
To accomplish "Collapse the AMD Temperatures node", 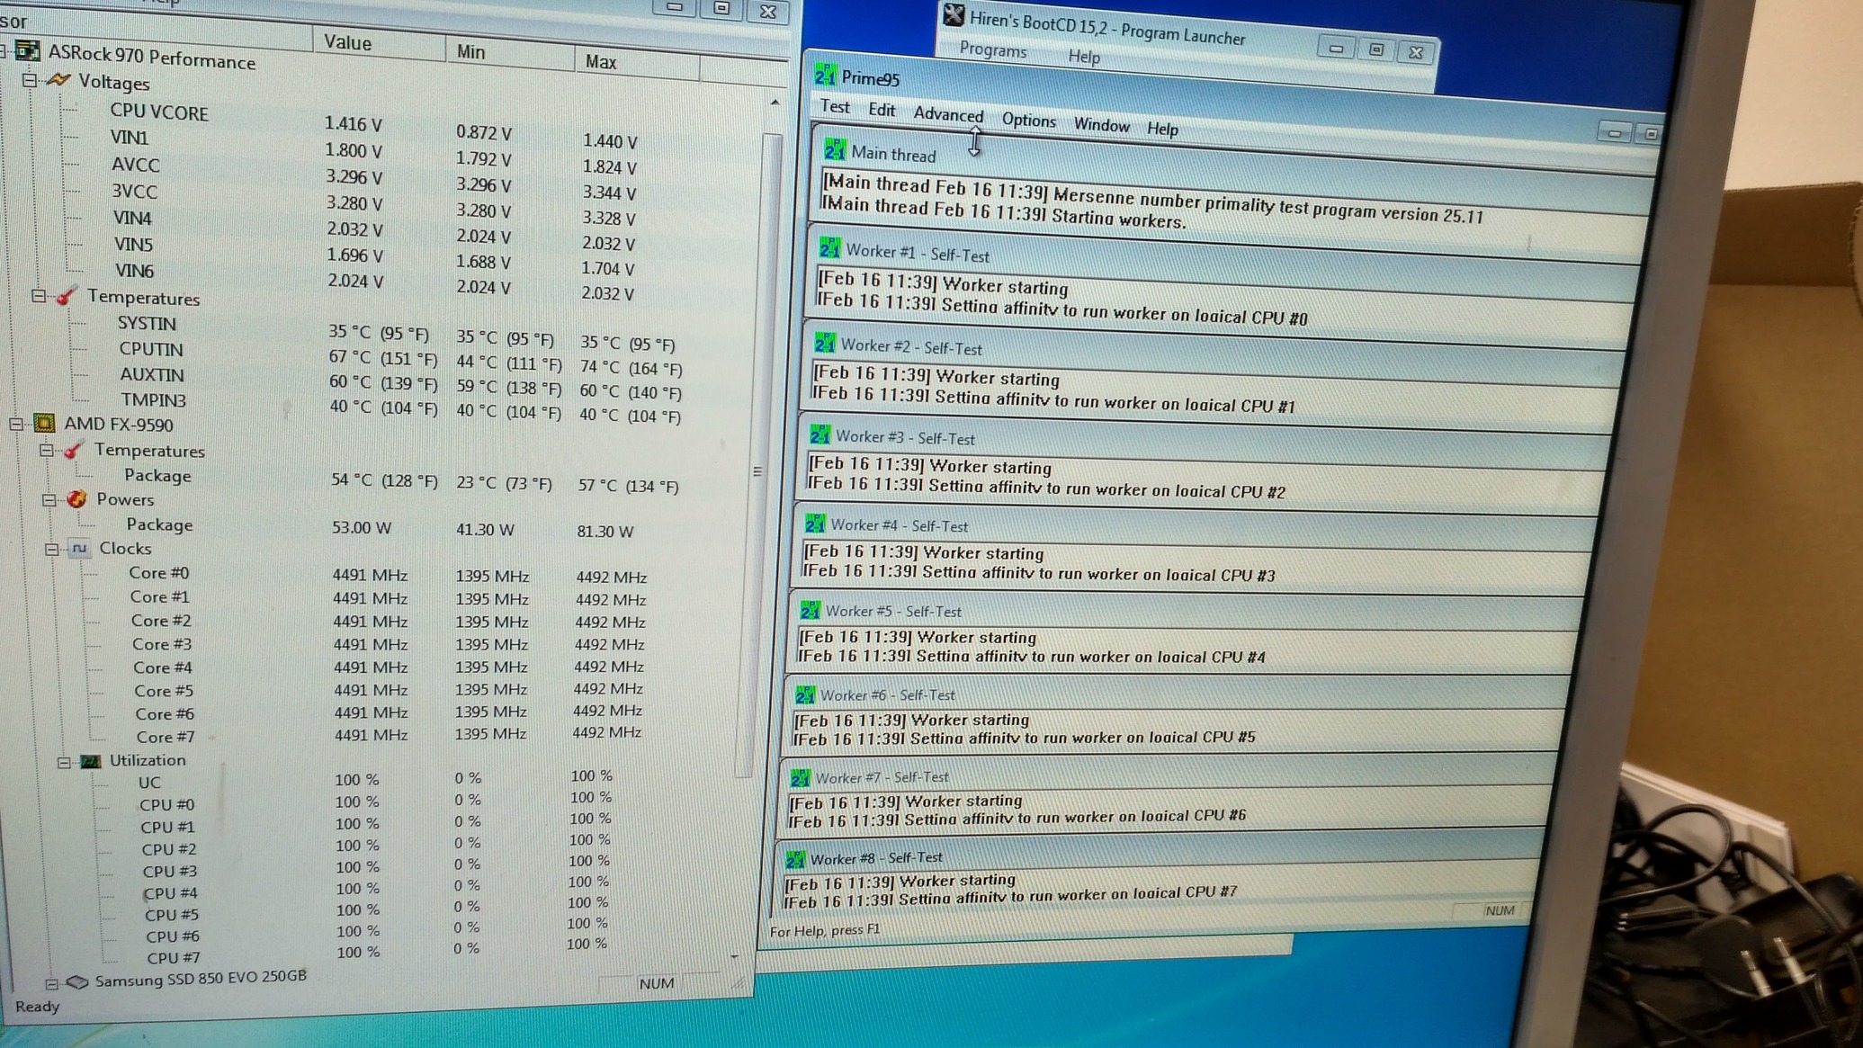I will pos(46,449).
